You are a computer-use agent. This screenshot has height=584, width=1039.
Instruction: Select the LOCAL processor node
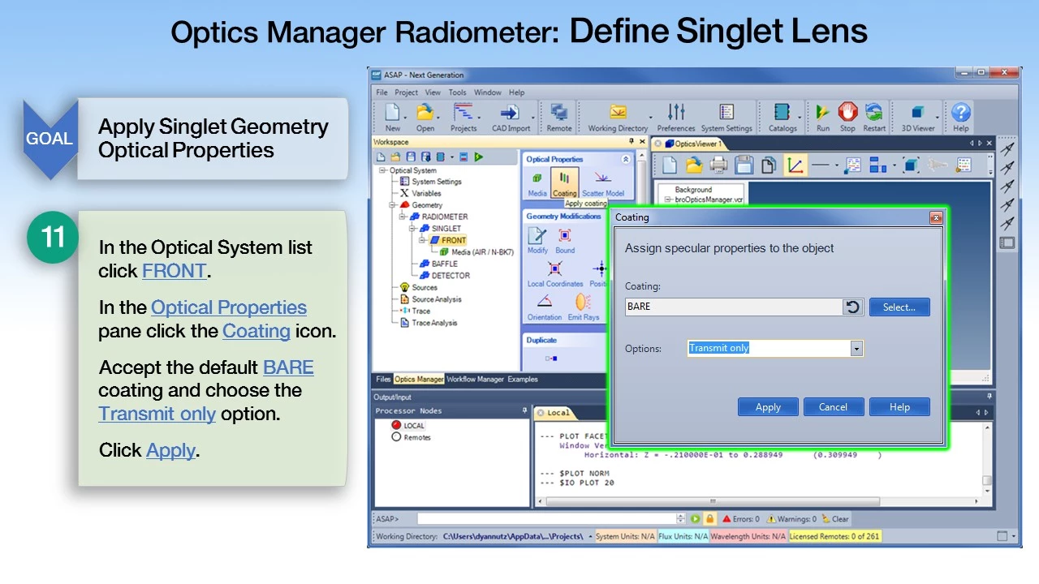pos(408,425)
